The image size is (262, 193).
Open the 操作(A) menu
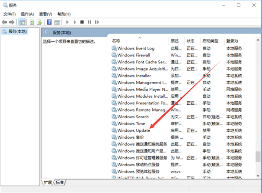(27, 14)
